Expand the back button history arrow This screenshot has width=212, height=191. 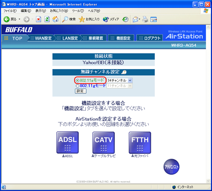19,19
